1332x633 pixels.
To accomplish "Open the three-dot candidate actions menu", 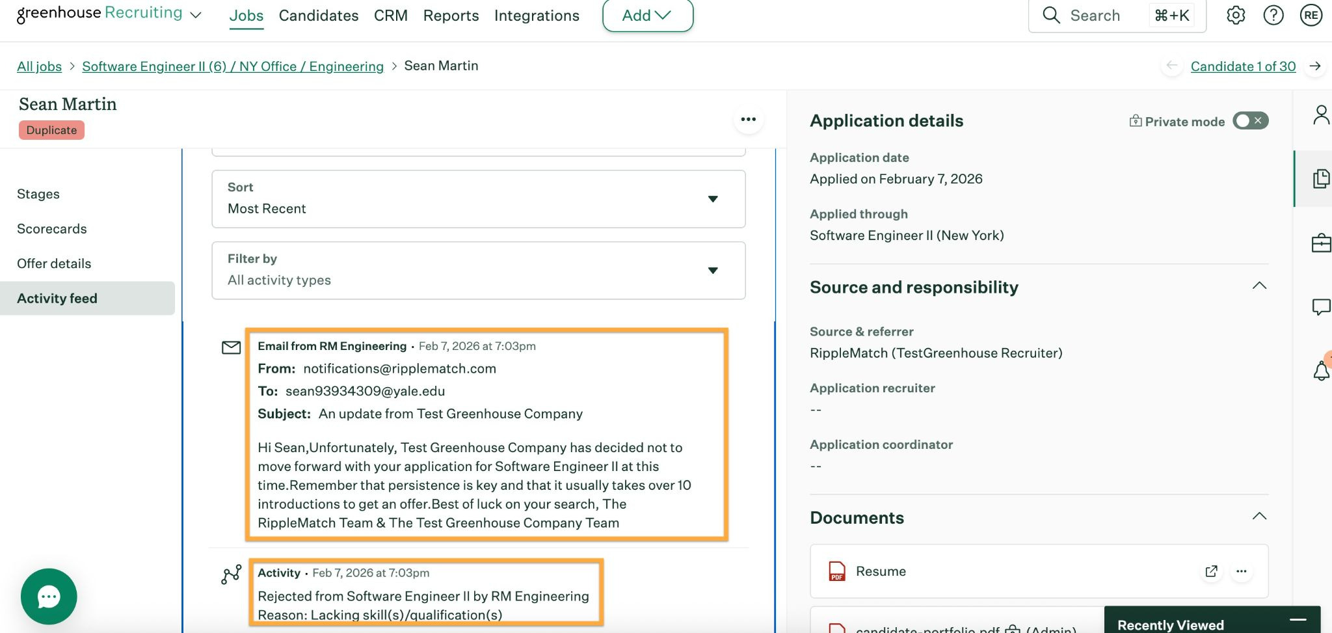I will [749, 119].
